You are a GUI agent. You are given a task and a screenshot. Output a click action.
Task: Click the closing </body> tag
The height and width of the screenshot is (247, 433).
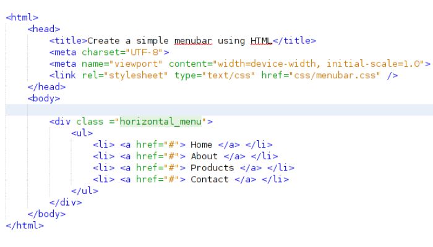[x=46, y=214]
